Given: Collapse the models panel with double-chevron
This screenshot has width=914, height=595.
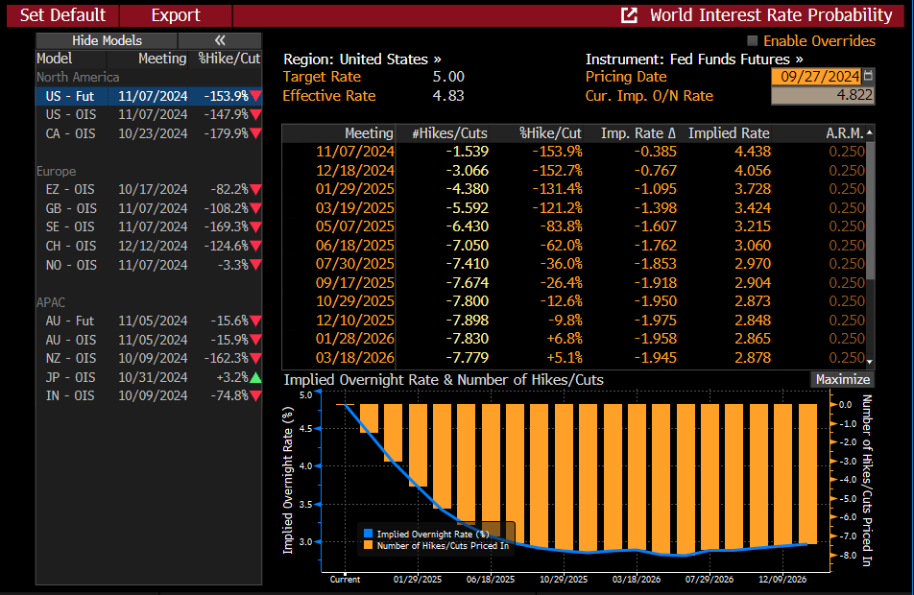Looking at the screenshot, I should click(x=220, y=40).
